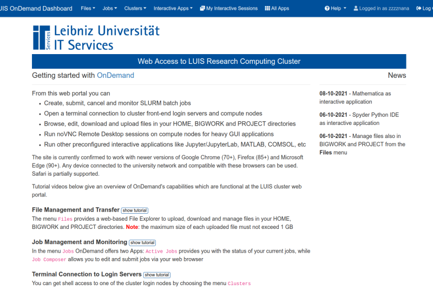Click 'From this web portal you can' text
Screen dimensions: 433x290
point(71,94)
